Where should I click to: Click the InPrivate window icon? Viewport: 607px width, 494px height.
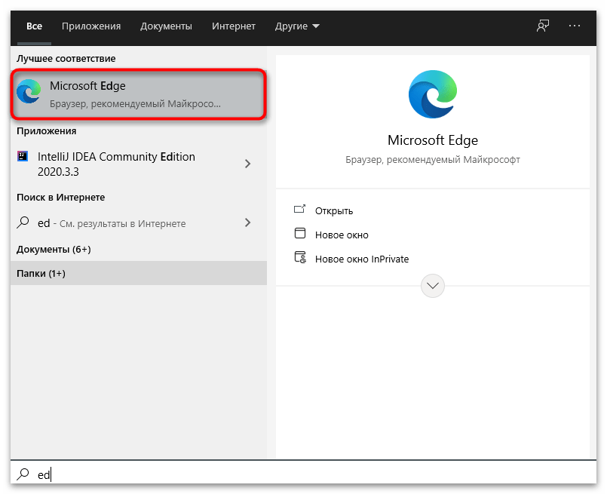click(300, 259)
